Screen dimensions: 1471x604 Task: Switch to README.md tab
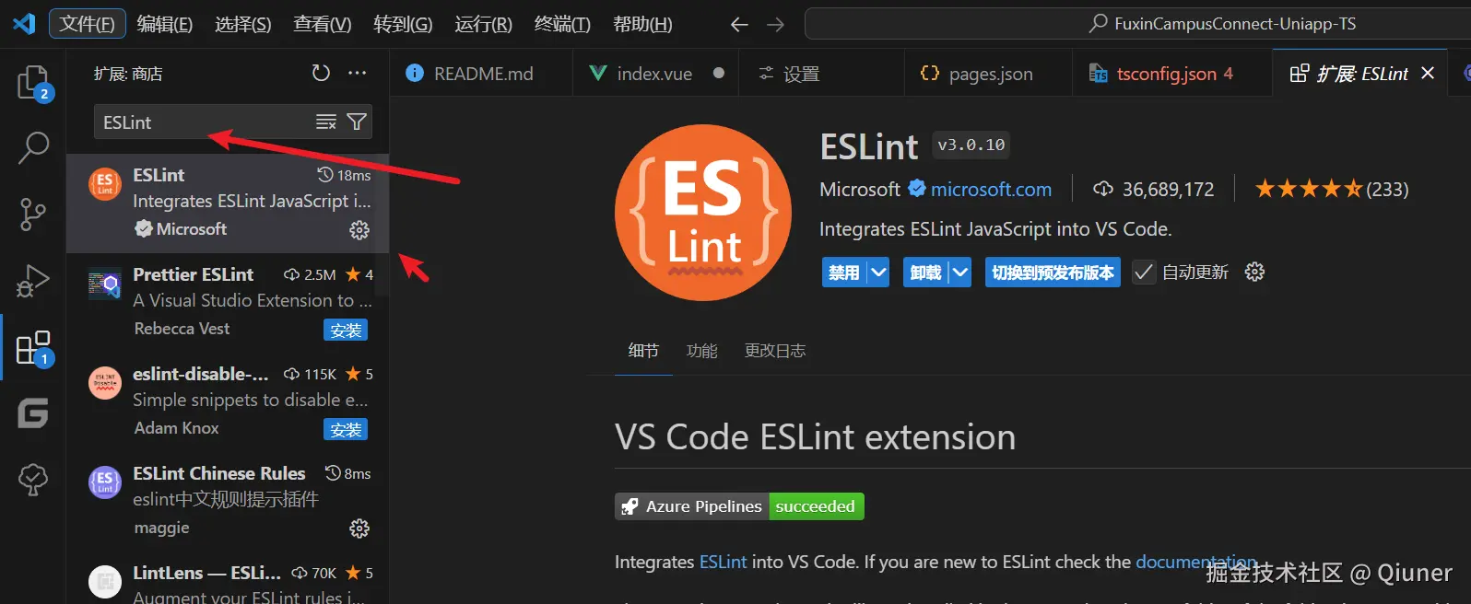(x=481, y=74)
